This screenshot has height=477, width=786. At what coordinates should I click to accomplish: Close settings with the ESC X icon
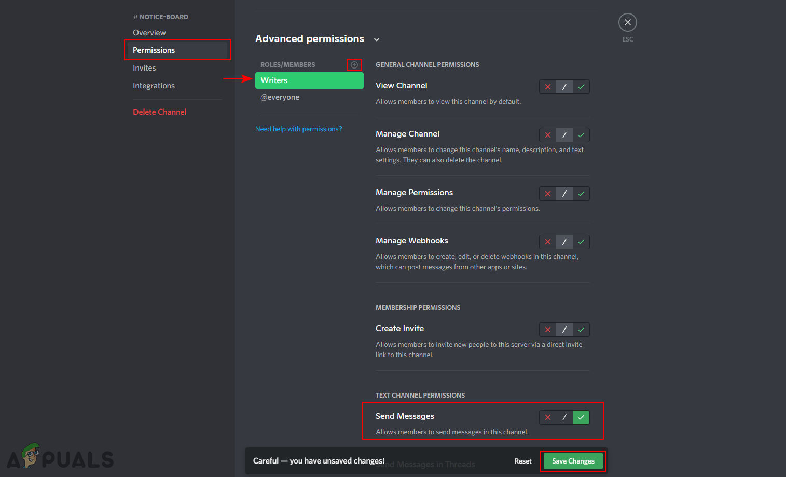point(627,22)
